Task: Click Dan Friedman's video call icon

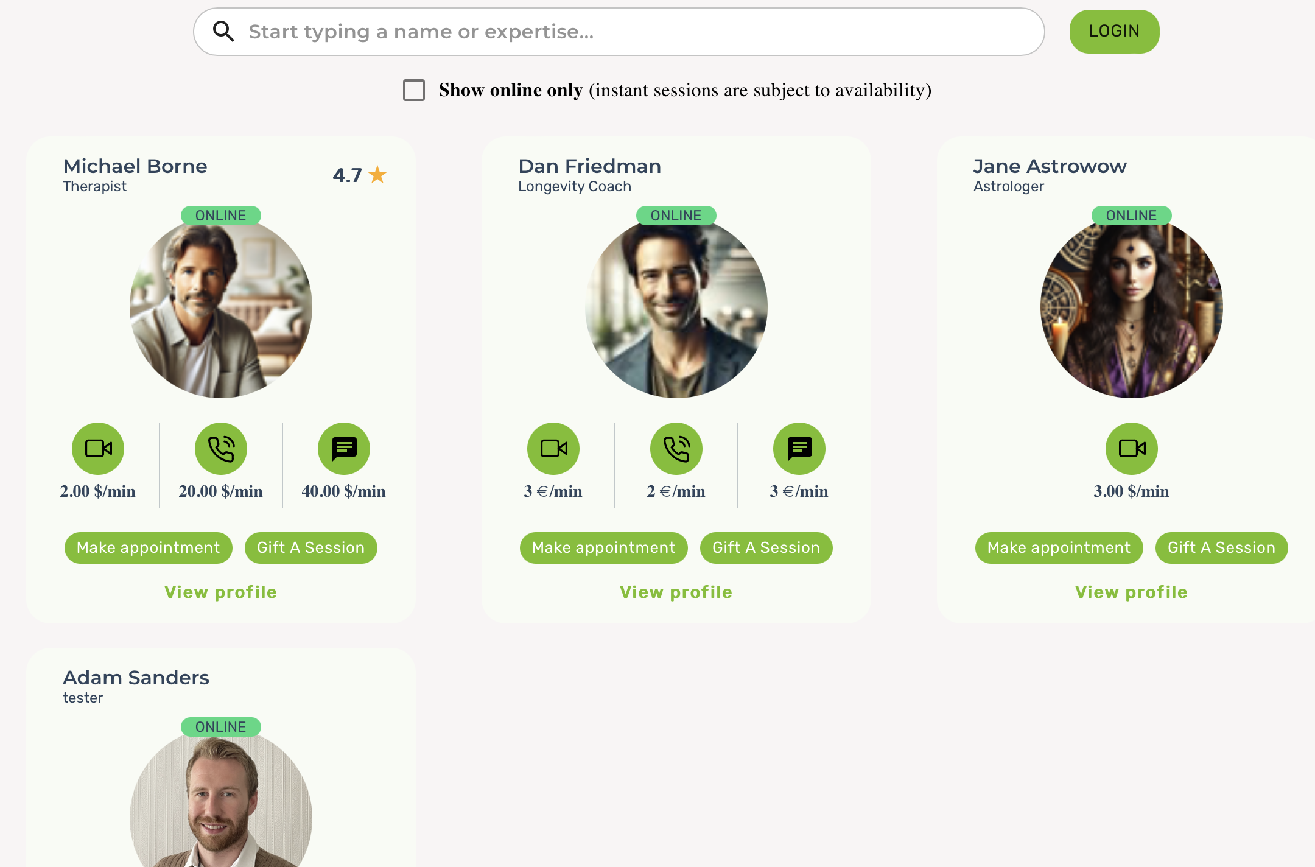Action: pos(553,449)
